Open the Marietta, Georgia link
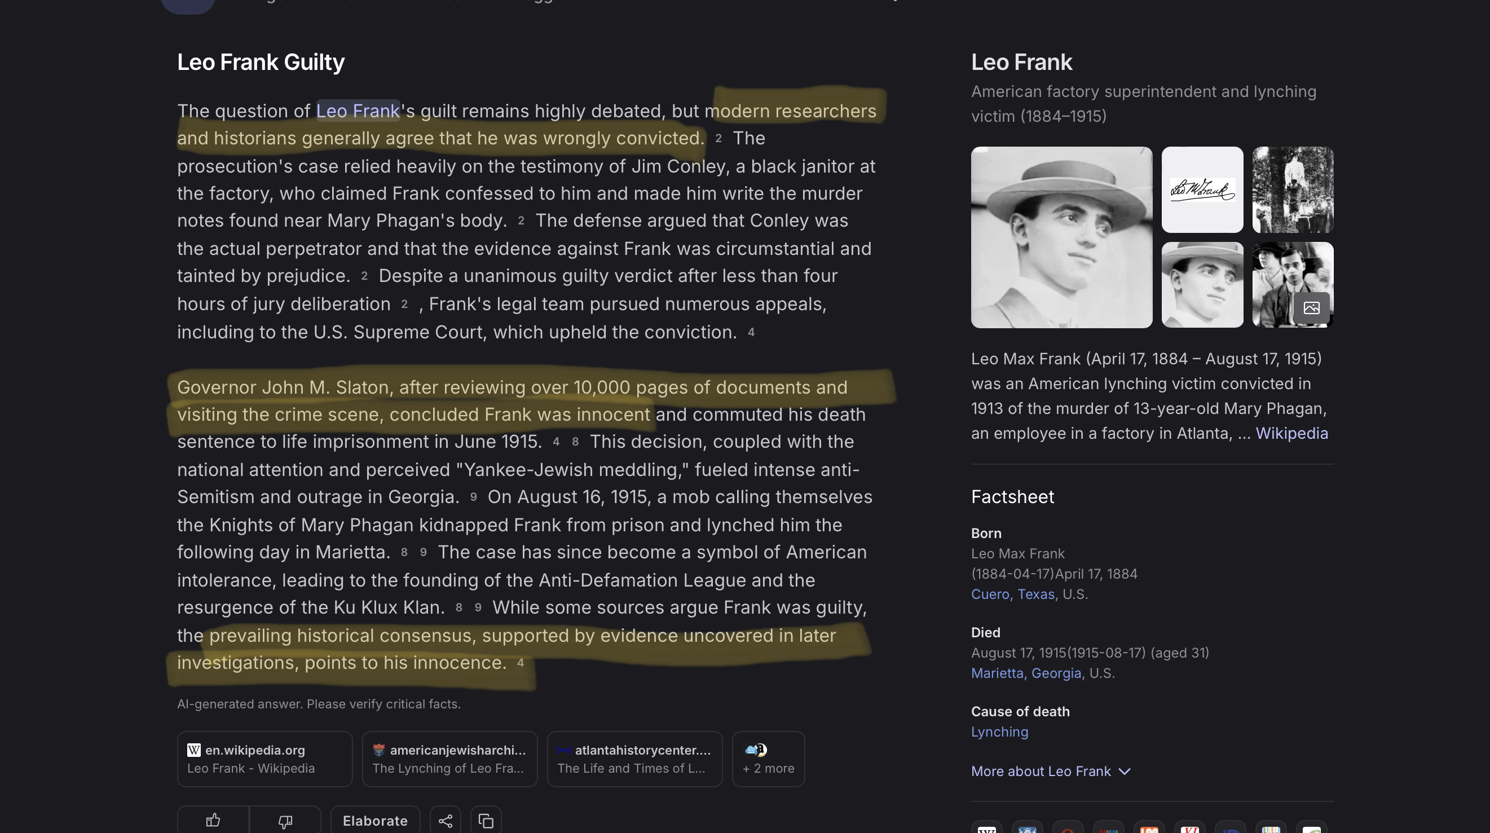The width and height of the screenshot is (1490, 833). click(x=1026, y=673)
